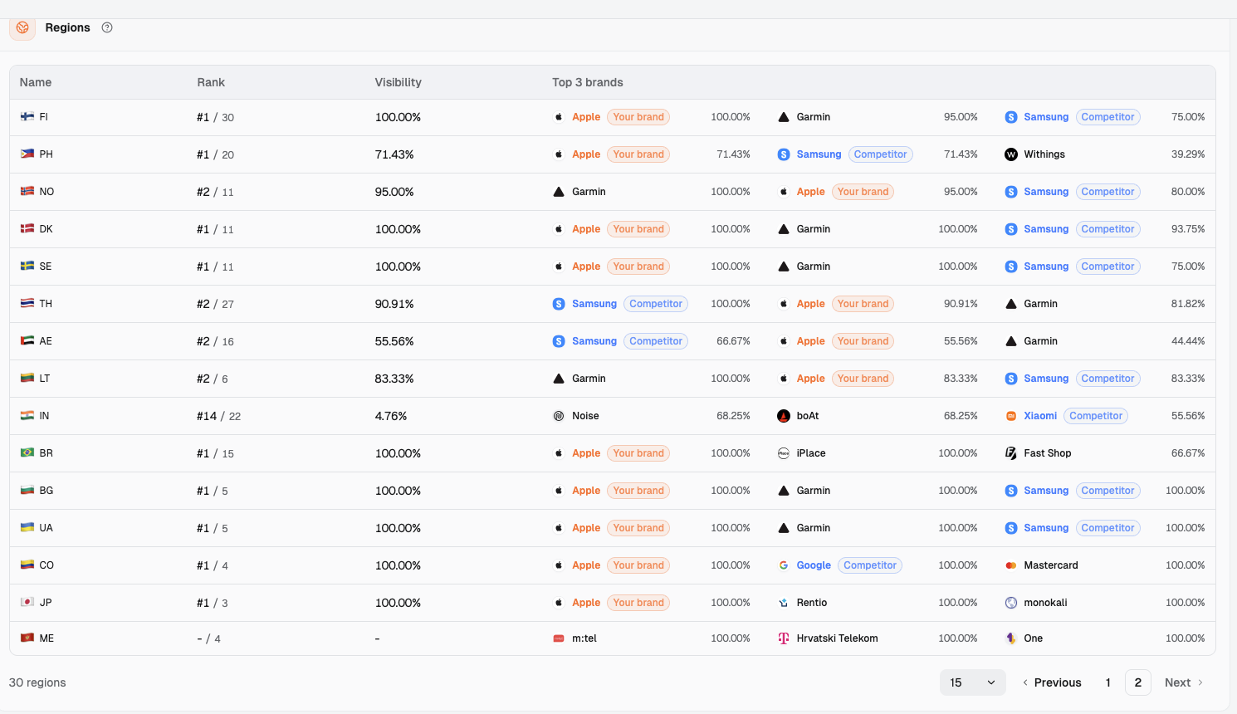Screen dimensions: 1237x714
Task: Click the Visibility column header
Action: (x=398, y=82)
